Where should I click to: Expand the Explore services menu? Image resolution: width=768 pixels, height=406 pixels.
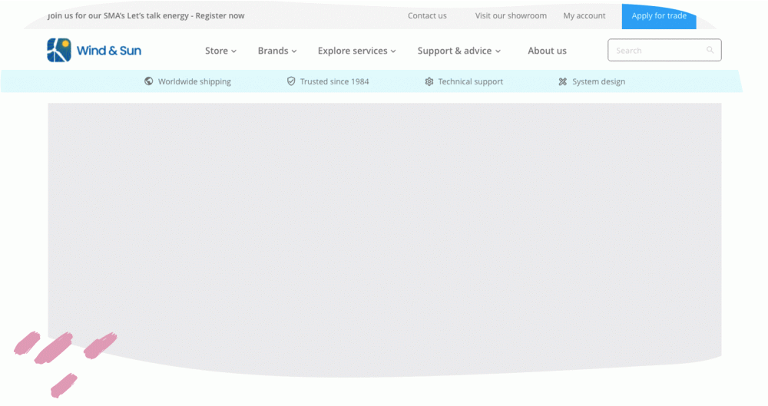(356, 51)
